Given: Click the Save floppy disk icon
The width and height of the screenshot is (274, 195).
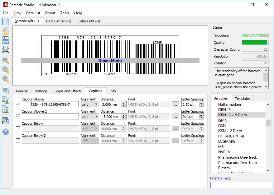Looking at the screenshot, I should (x=6, y=40).
